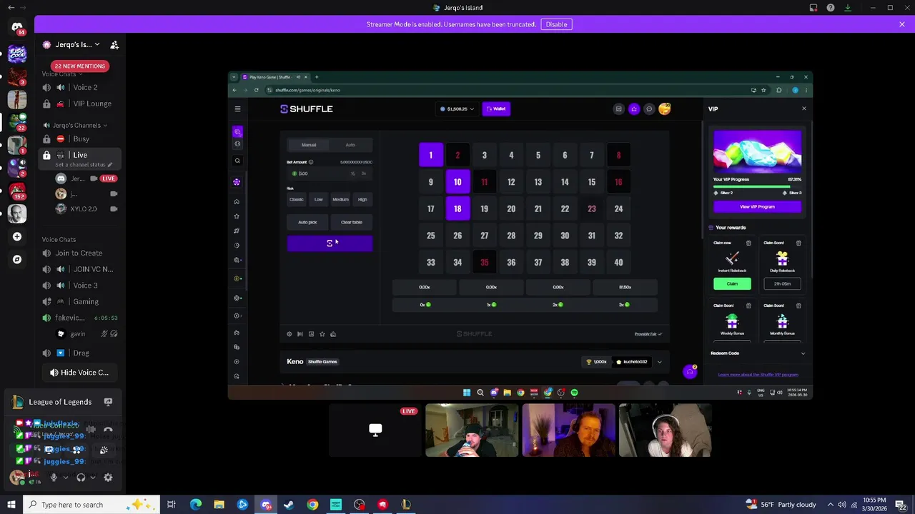915x514 pixels.
Task: Click the Wallet button
Action: tap(496, 109)
